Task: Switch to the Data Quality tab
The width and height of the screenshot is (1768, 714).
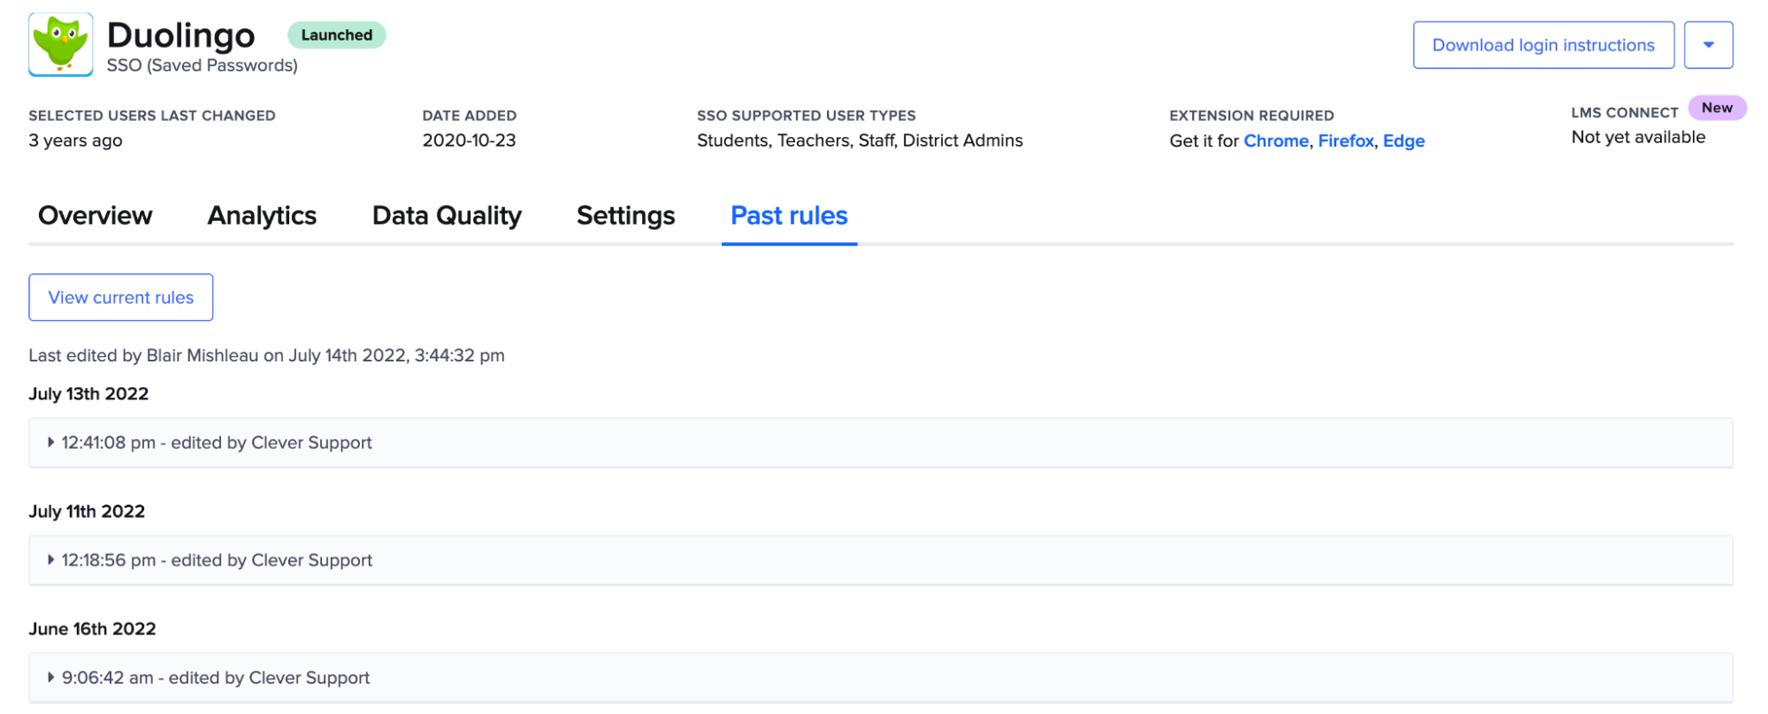Action: tap(446, 215)
